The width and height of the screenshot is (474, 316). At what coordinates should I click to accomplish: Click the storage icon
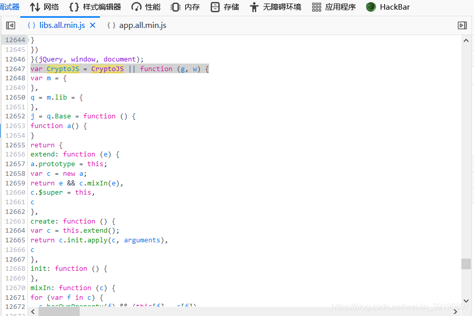click(215, 7)
